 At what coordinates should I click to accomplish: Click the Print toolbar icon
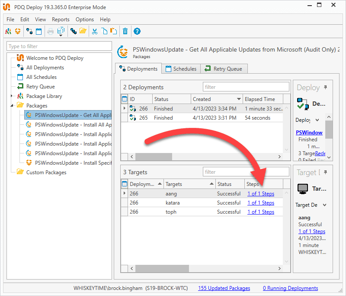[x=51, y=31]
